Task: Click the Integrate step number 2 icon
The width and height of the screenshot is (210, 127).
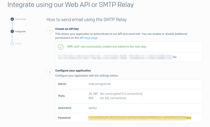Action: click(12, 31)
